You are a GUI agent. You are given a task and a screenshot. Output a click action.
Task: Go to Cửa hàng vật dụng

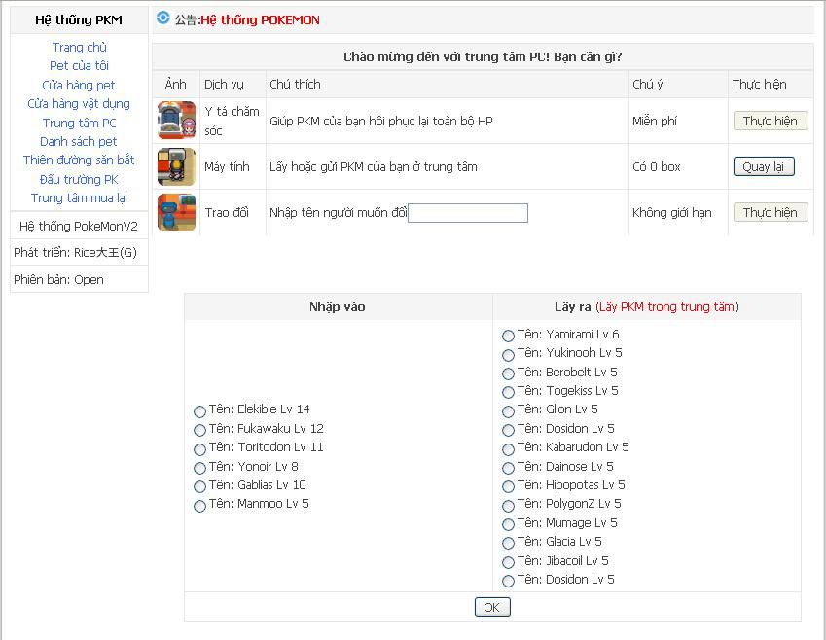click(79, 104)
